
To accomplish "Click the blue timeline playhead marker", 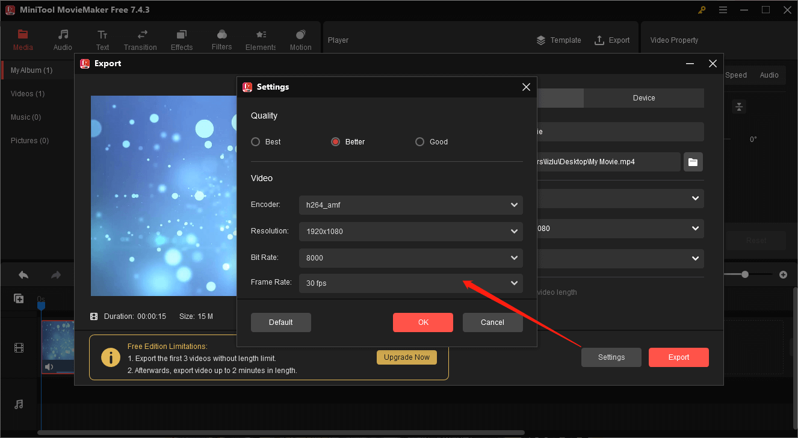I will point(42,306).
